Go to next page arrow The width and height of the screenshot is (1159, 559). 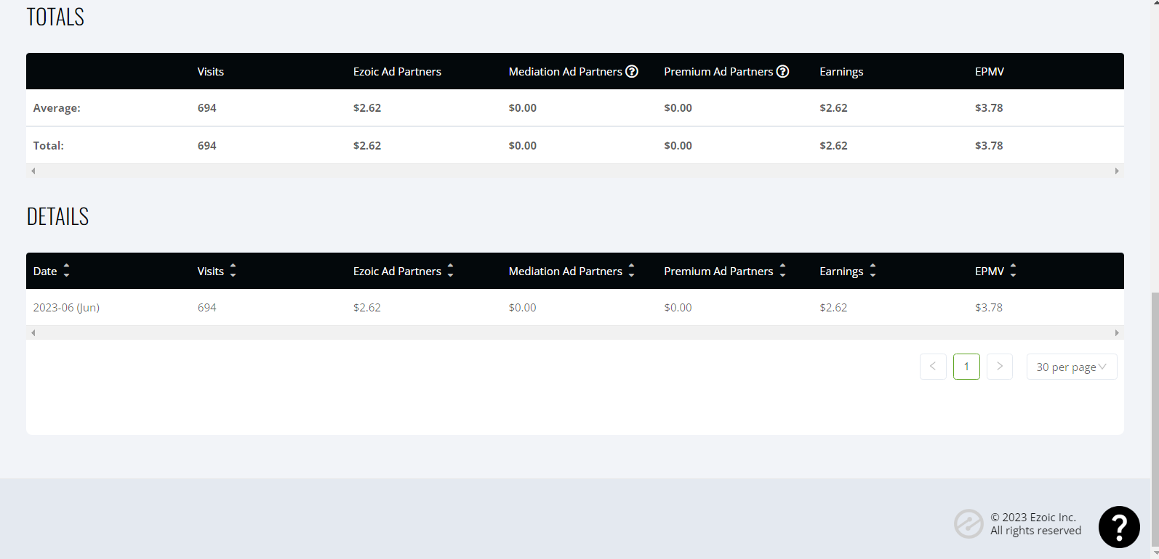pos(1000,367)
